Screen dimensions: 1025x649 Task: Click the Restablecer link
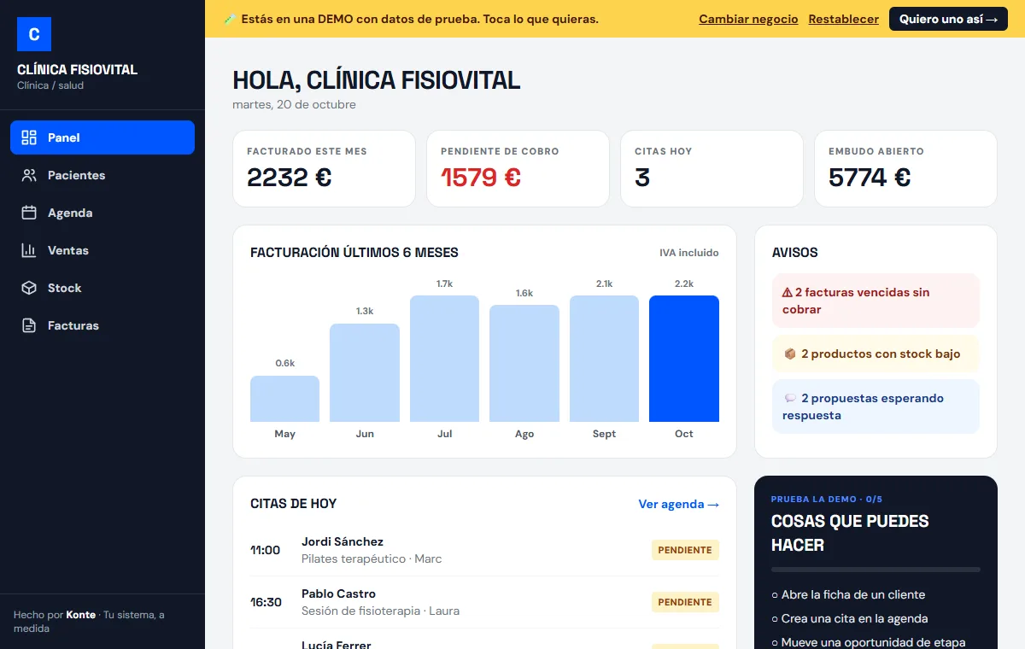pyautogui.click(x=844, y=19)
